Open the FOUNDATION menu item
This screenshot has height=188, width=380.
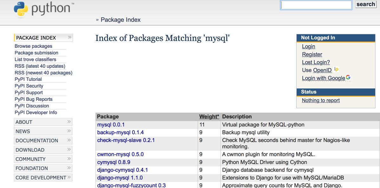click(x=43, y=168)
